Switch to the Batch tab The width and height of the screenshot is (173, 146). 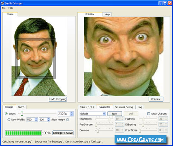(x=21, y=107)
